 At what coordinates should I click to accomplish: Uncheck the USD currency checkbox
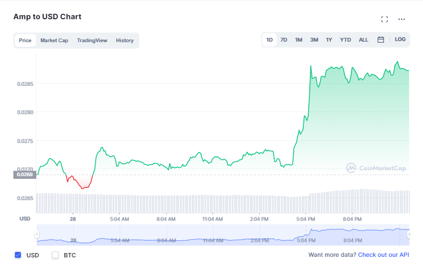[x=18, y=255]
